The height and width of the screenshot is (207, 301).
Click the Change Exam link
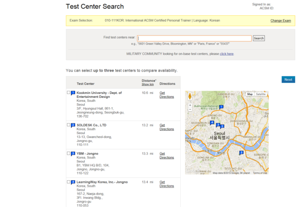pos(280,21)
